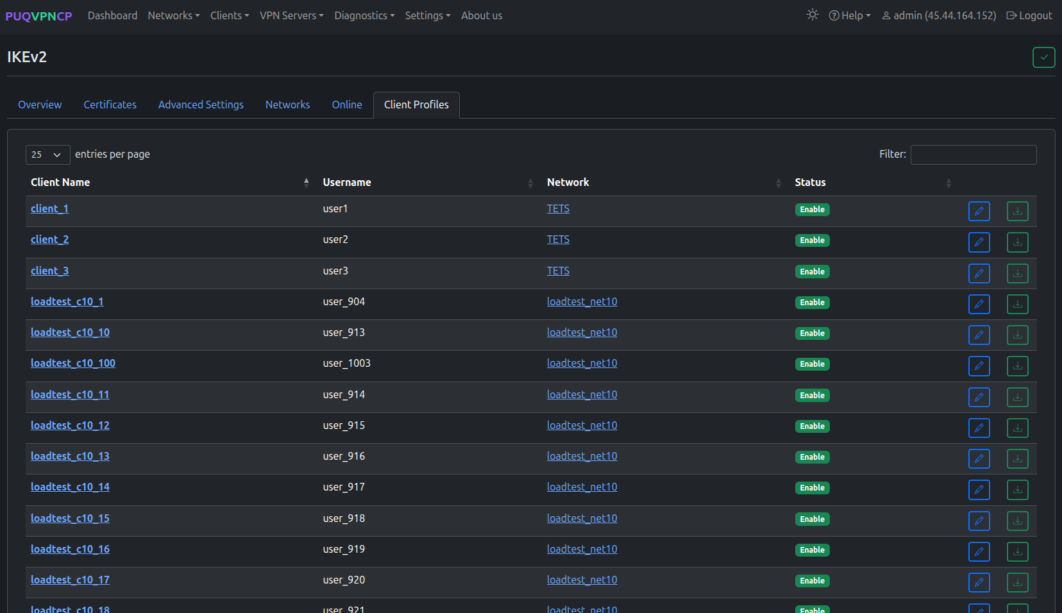Download the loadtest_c10_13 profile
This screenshot has height=613, width=1062.
tap(1017, 458)
